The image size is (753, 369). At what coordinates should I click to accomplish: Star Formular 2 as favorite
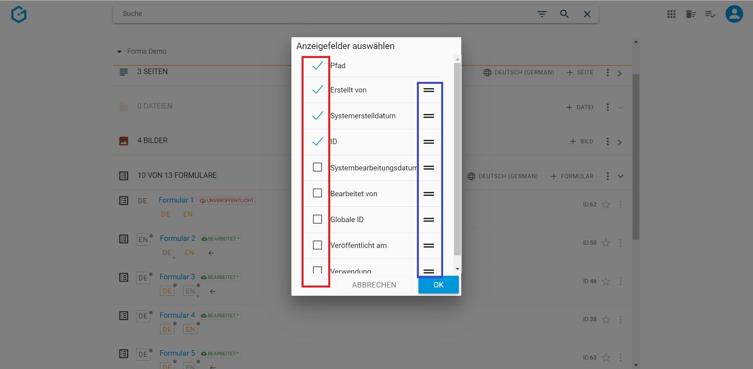pos(606,243)
